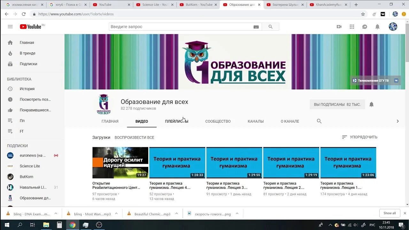
Task: Open В тренде in the sidebar
Action: (x=27, y=53)
